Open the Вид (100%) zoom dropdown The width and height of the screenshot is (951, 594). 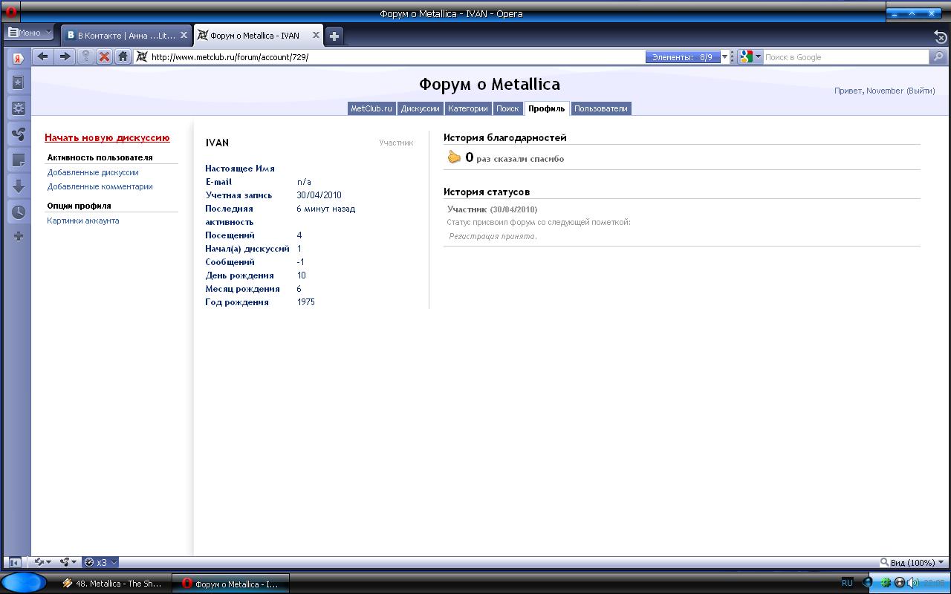[912, 563]
